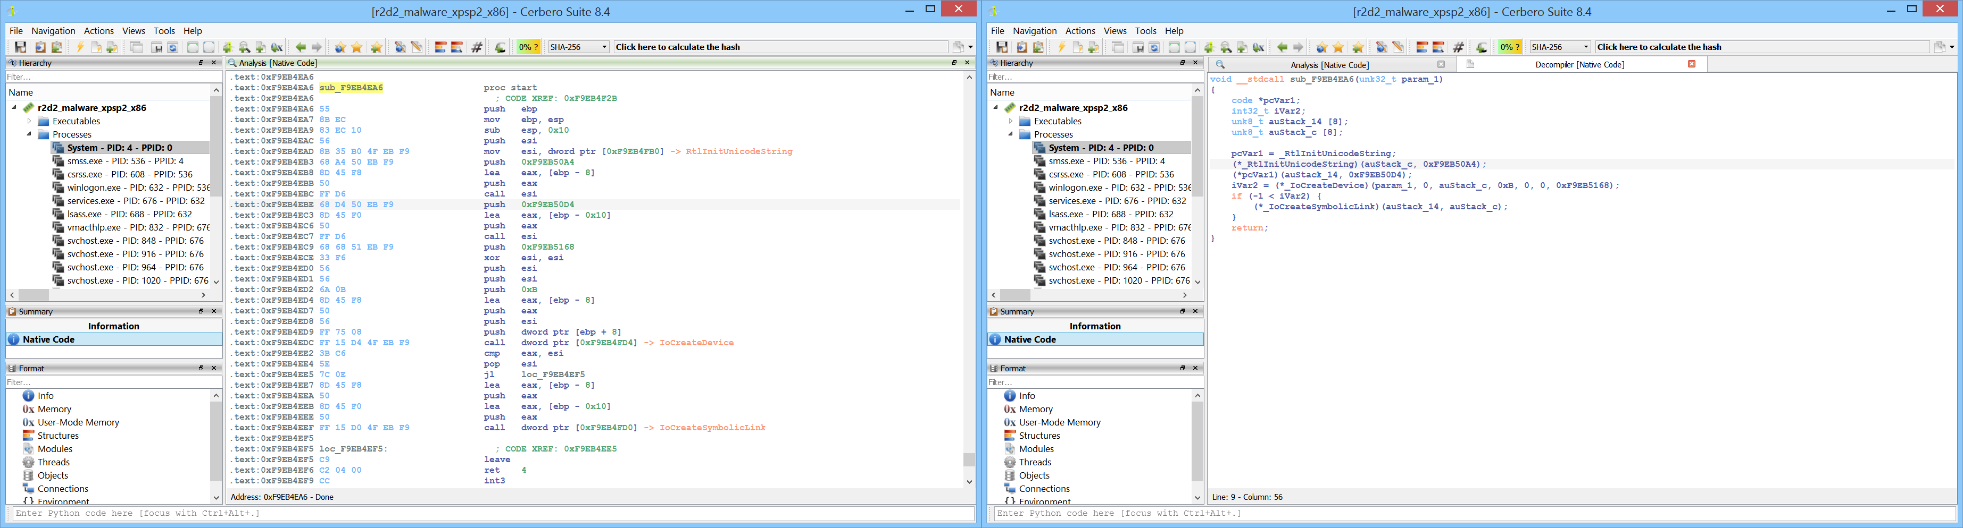
Task: Click the save disk icon in right window toolbar
Action: 1002,47
